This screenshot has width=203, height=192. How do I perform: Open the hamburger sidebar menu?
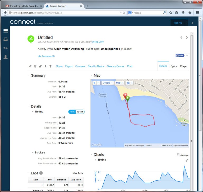[6, 31]
